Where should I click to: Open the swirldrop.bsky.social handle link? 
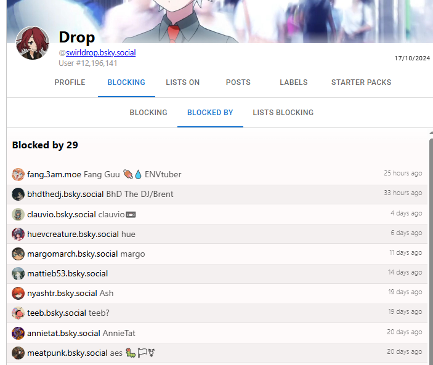[100, 53]
